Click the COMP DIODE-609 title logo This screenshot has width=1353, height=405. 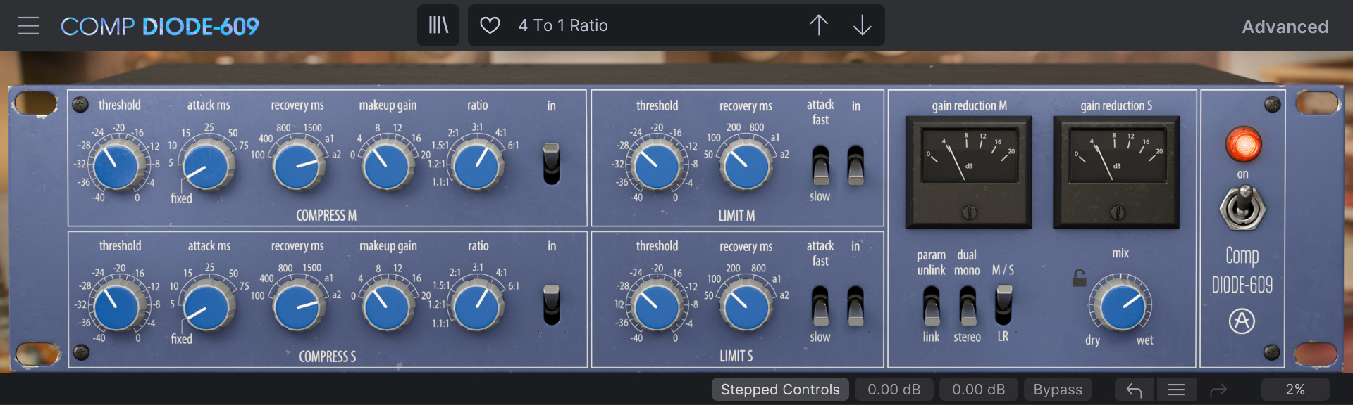point(160,26)
